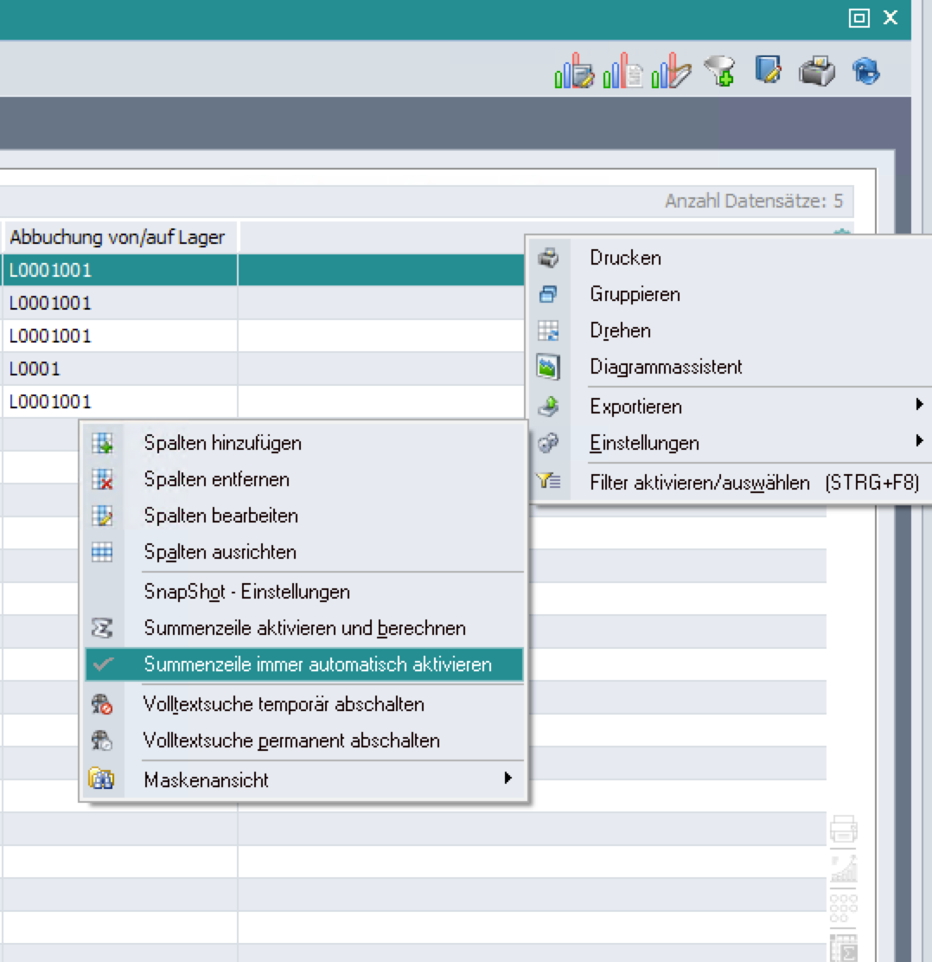This screenshot has width=932, height=962.
Task: Disable full-text search via 'Volltextsuche temporär abschalten'
Action: click(284, 704)
